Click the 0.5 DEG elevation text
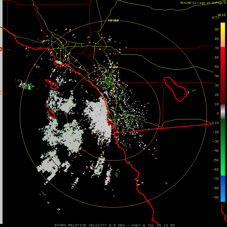The width and height of the screenshot is (227, 227). (117, 225)
